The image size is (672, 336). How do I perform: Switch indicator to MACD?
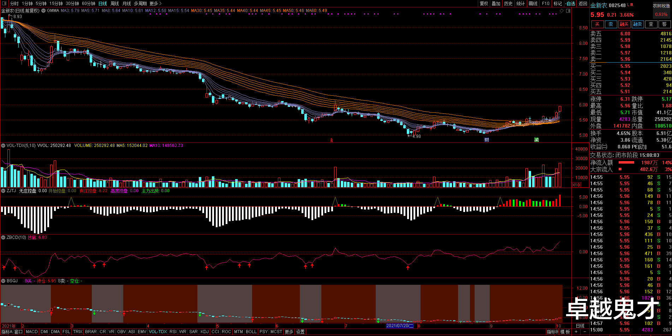[x=31, y=332]
